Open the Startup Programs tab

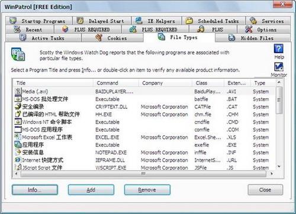click(x=38, y=21)
